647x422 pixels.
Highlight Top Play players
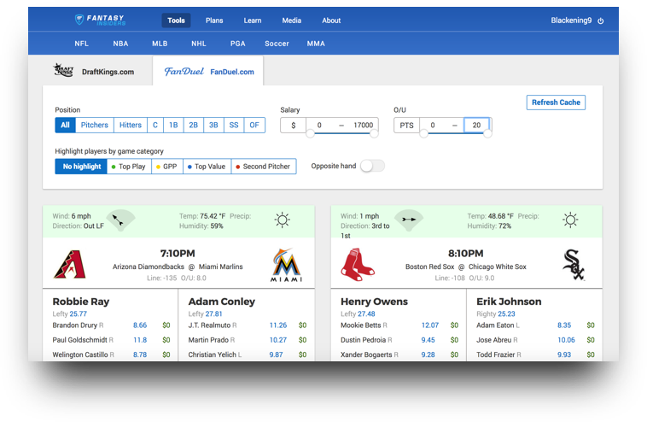pyautogui.click(x=129, y=167)
